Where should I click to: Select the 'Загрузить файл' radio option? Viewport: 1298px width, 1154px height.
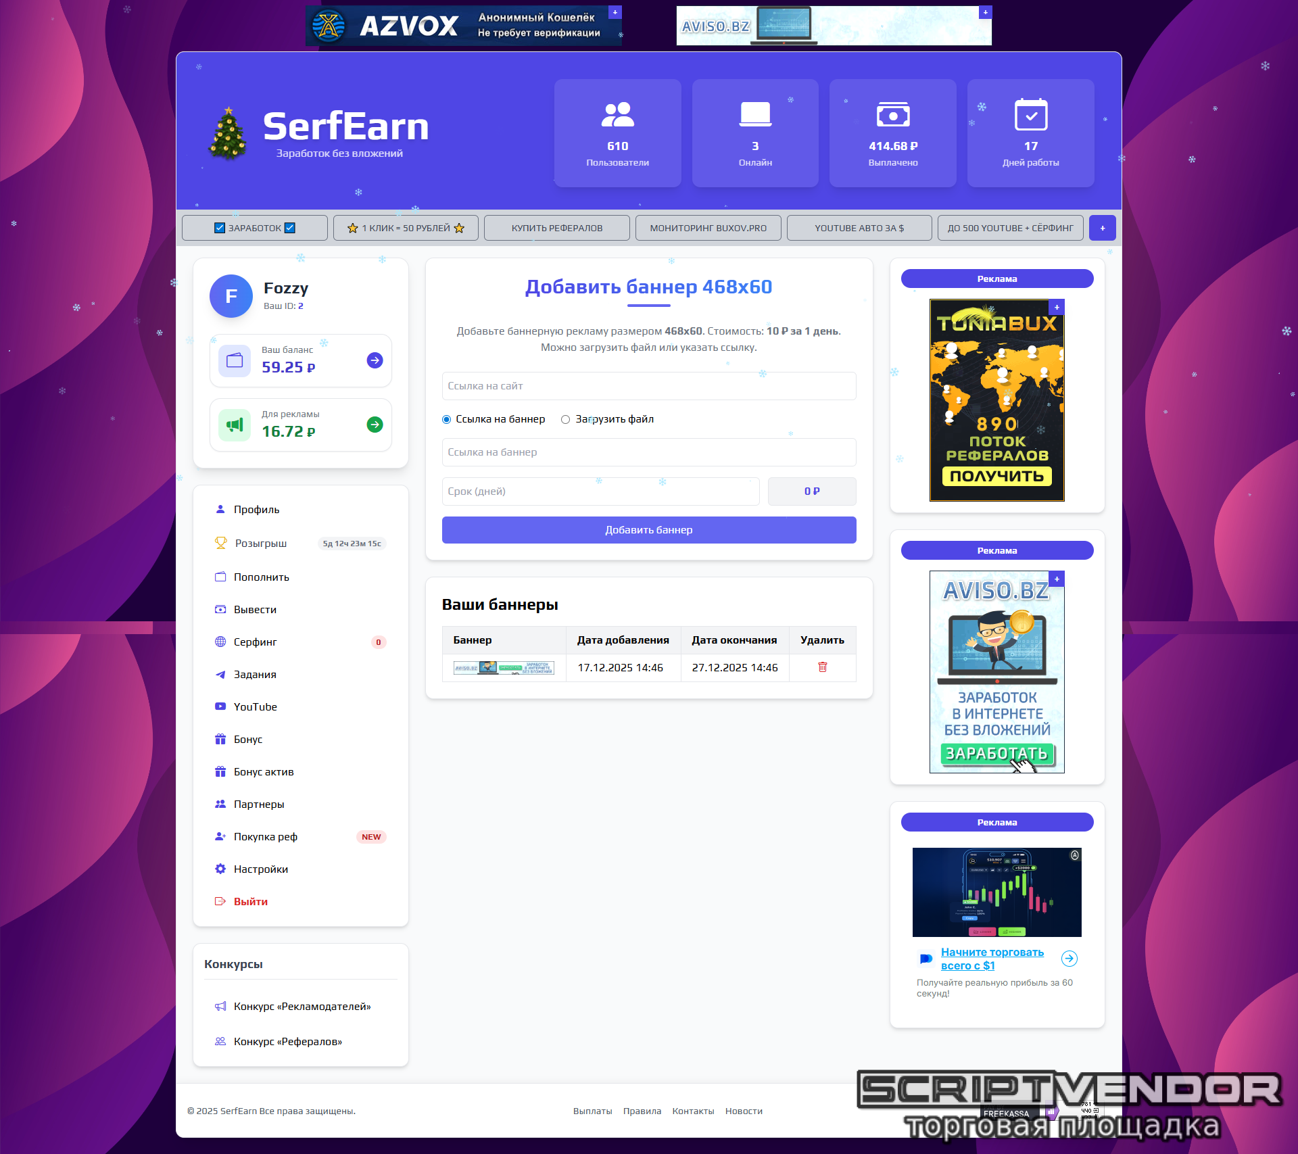tap(565, 419)
